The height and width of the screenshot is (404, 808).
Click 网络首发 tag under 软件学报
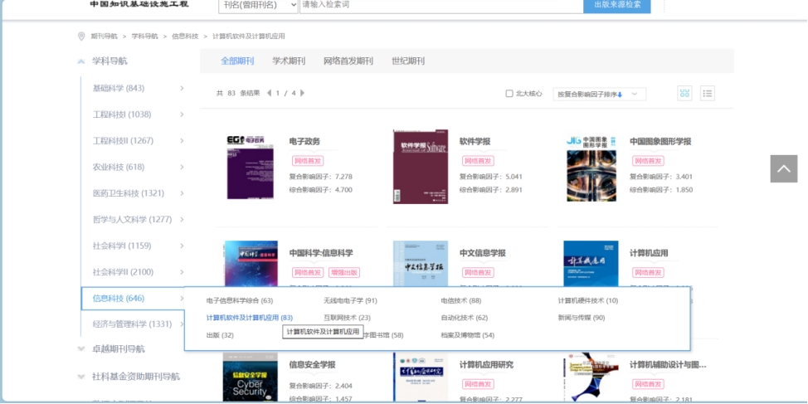[478, 161]
